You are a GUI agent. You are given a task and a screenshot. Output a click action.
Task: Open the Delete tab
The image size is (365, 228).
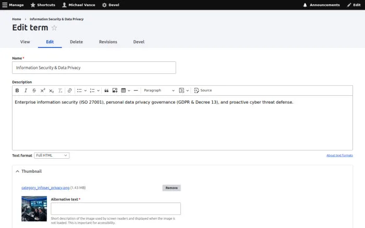76,42
